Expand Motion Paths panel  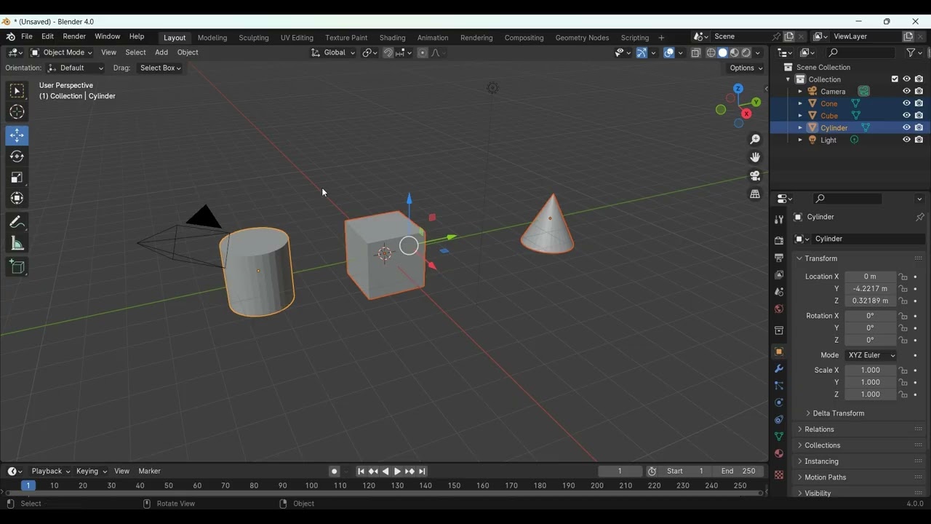(x=825, y=477)
